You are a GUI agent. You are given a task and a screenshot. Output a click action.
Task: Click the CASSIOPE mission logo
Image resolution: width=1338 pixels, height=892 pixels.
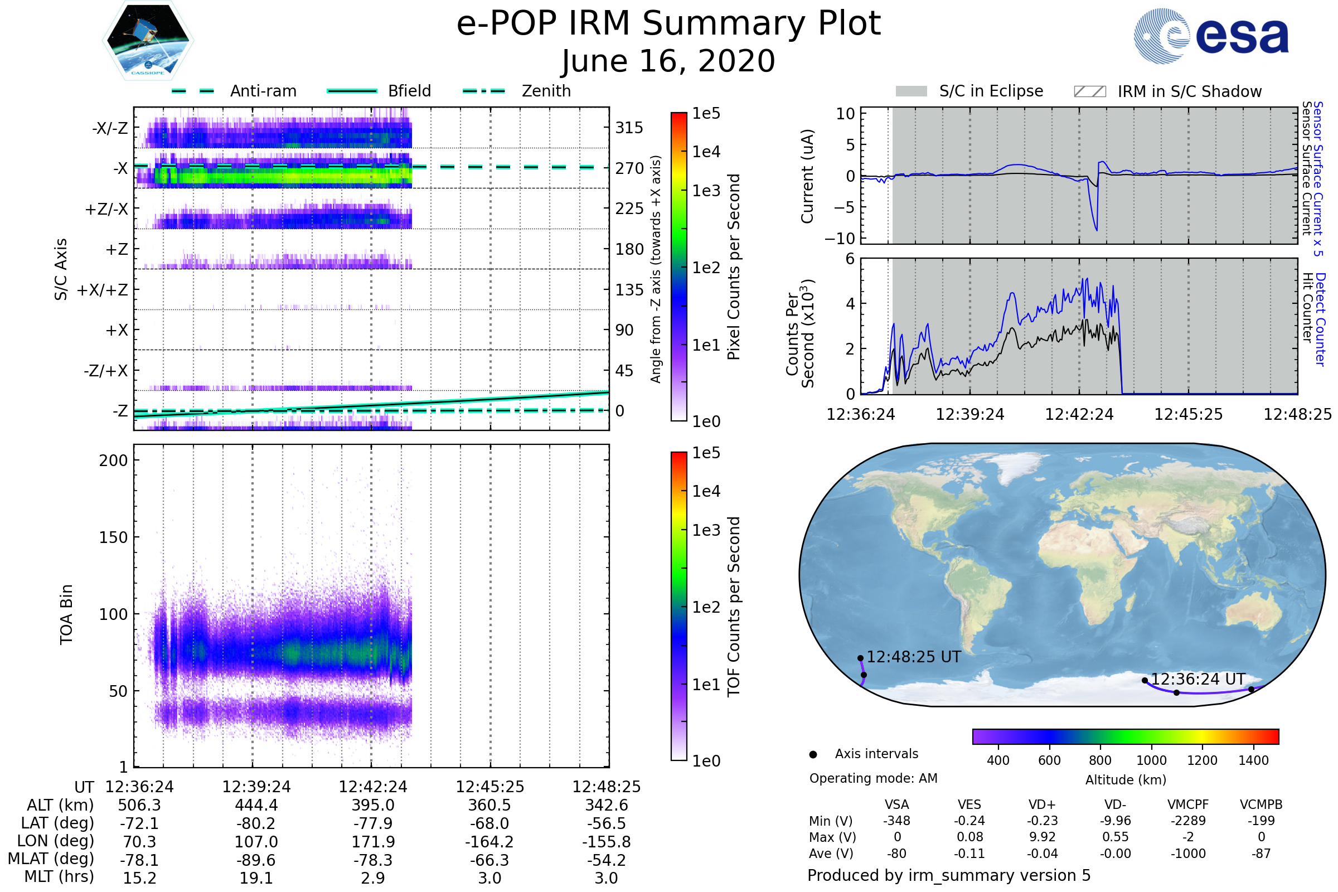tap(148, 41)
